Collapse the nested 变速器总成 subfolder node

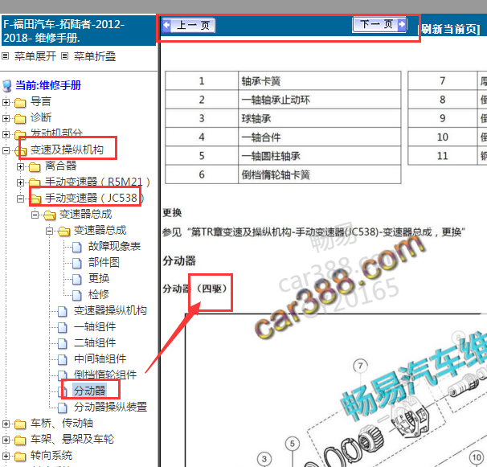coord(49,231)
